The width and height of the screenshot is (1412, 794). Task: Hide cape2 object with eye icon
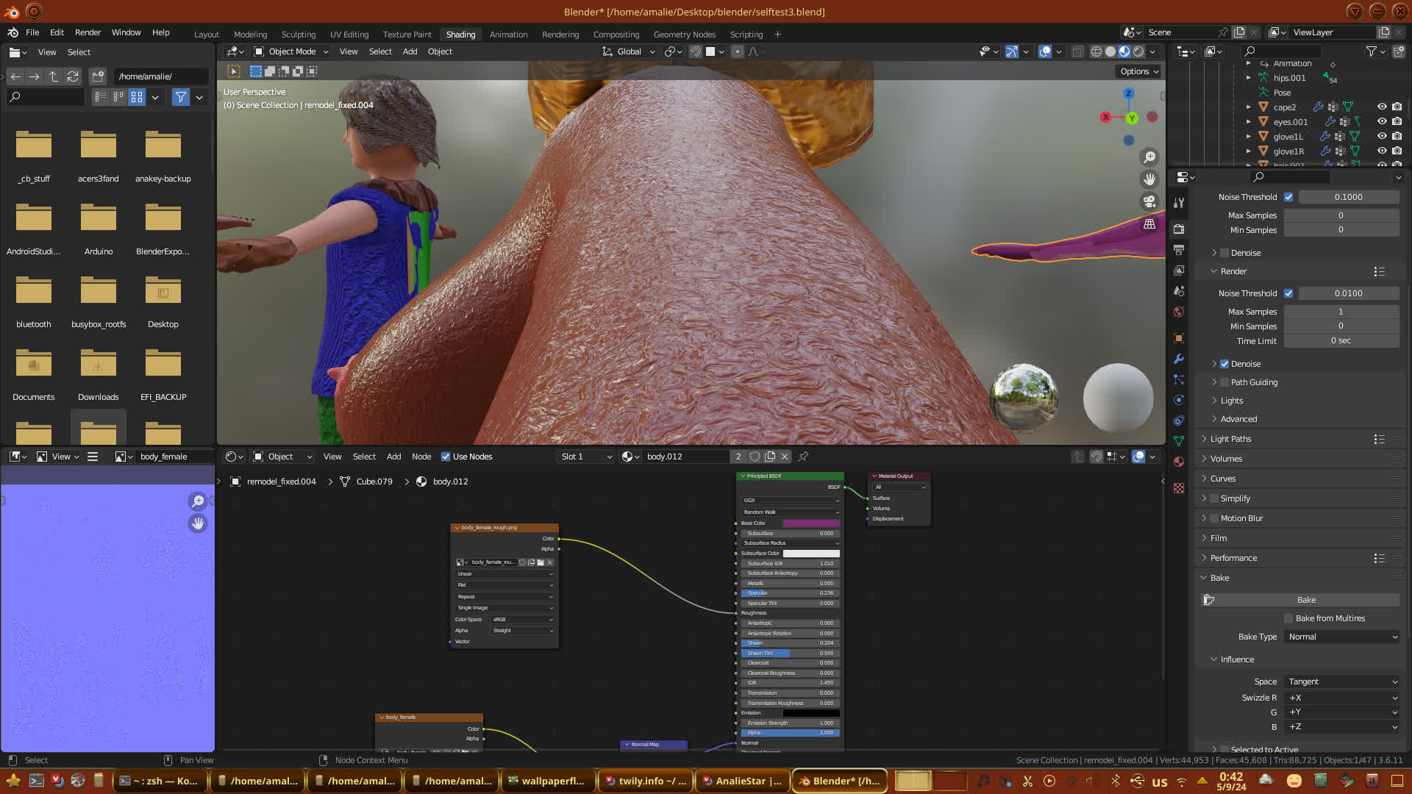click(x=1381, y=107)
